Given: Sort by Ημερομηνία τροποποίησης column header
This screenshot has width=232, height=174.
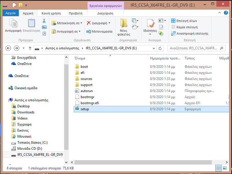Looking at the screenshot, I should click(x=165, y=58).
